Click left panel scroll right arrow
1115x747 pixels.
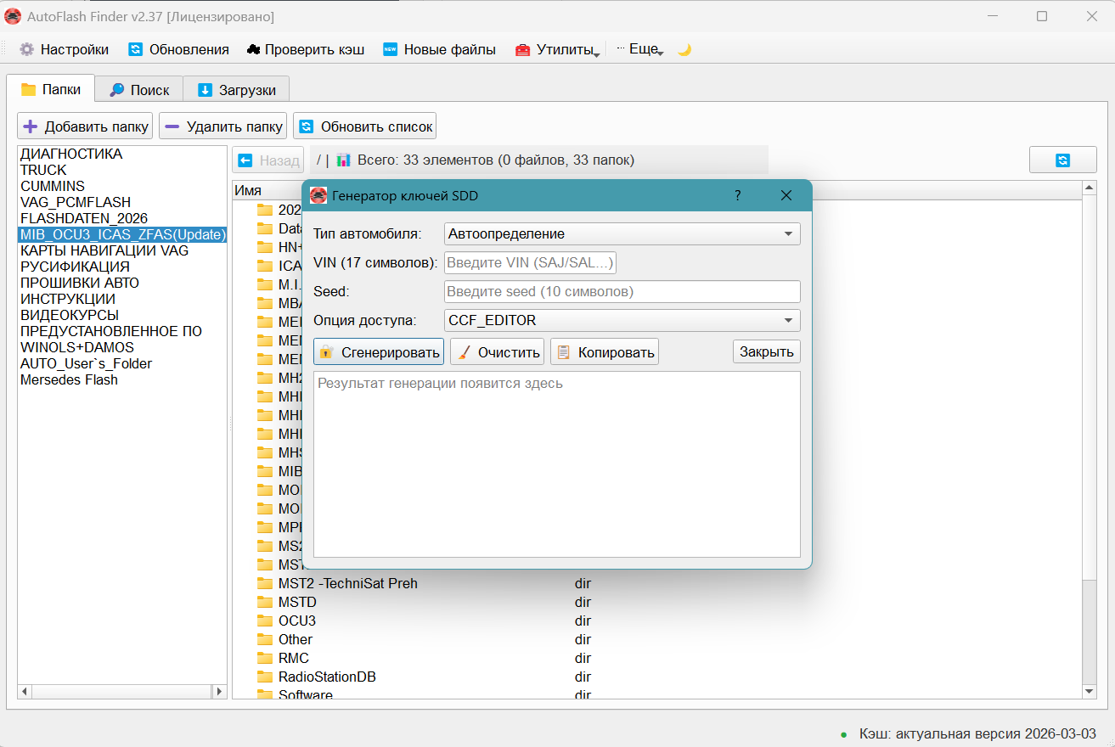coord(219,692)
